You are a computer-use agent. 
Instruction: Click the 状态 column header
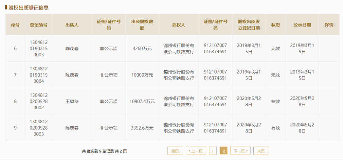[275, 25]
